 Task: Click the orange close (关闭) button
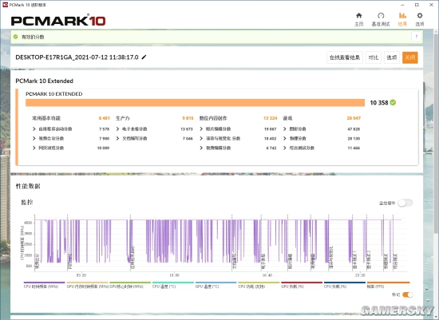coord(410,57)
